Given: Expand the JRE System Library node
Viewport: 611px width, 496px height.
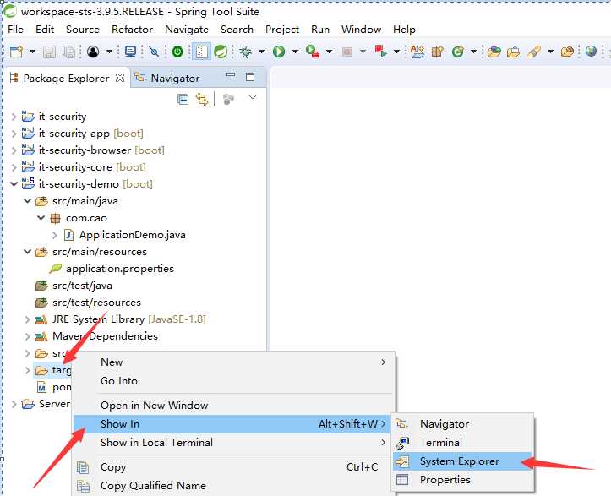Looking at the screenshot, I should 27,319.
